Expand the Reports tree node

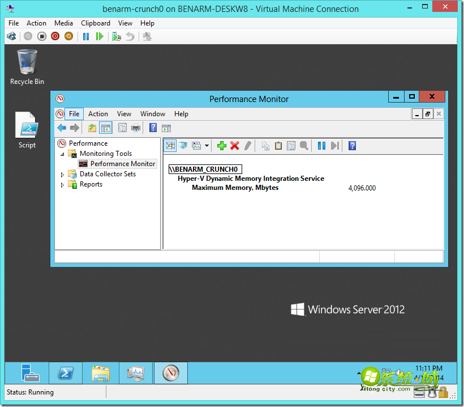point(63,185)
